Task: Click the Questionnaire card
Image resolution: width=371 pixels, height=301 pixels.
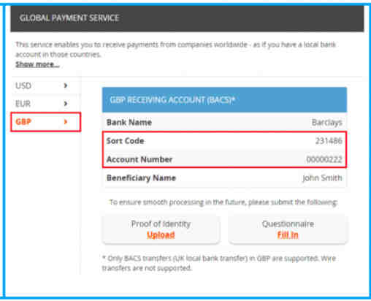Action: click(x=288, y=229)
